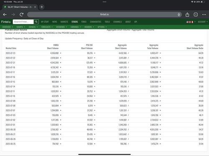Select the 2025-07-21 date cell
209x156 pixels.
pyautogui.click(x=10, y=63)
